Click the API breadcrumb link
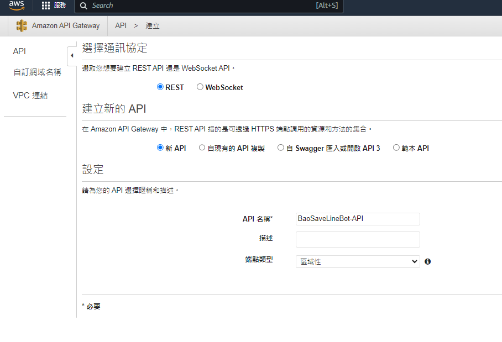This screenshot has width=502, height=342. point(121,25)
